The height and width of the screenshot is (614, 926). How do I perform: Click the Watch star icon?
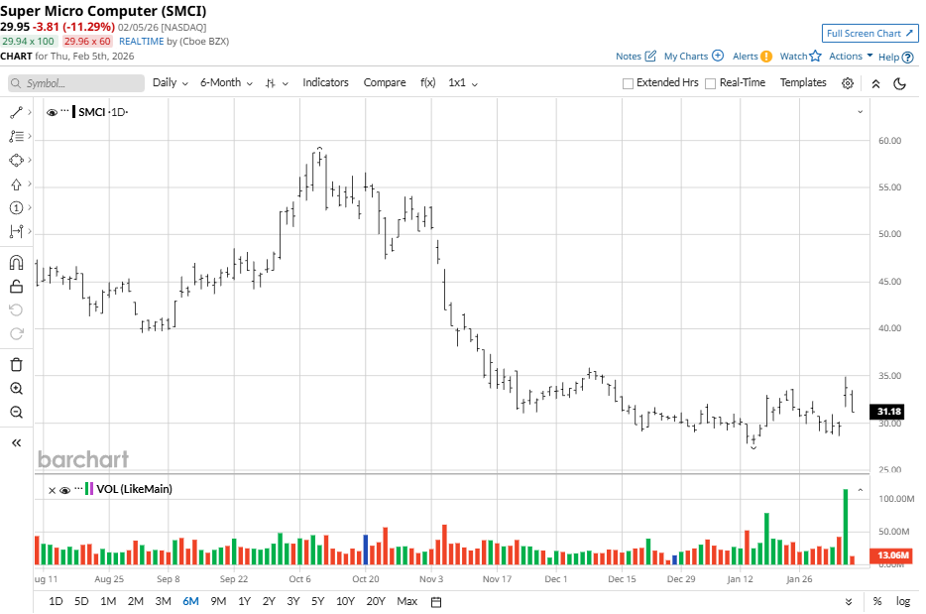click(x=816, y=57)
